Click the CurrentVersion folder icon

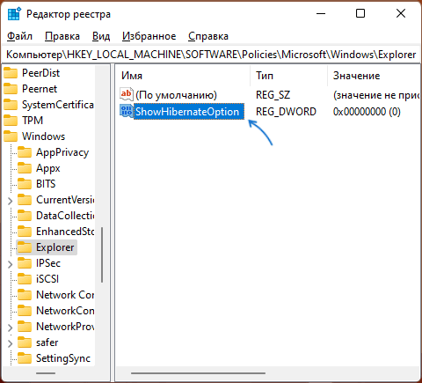coord(25,200)
